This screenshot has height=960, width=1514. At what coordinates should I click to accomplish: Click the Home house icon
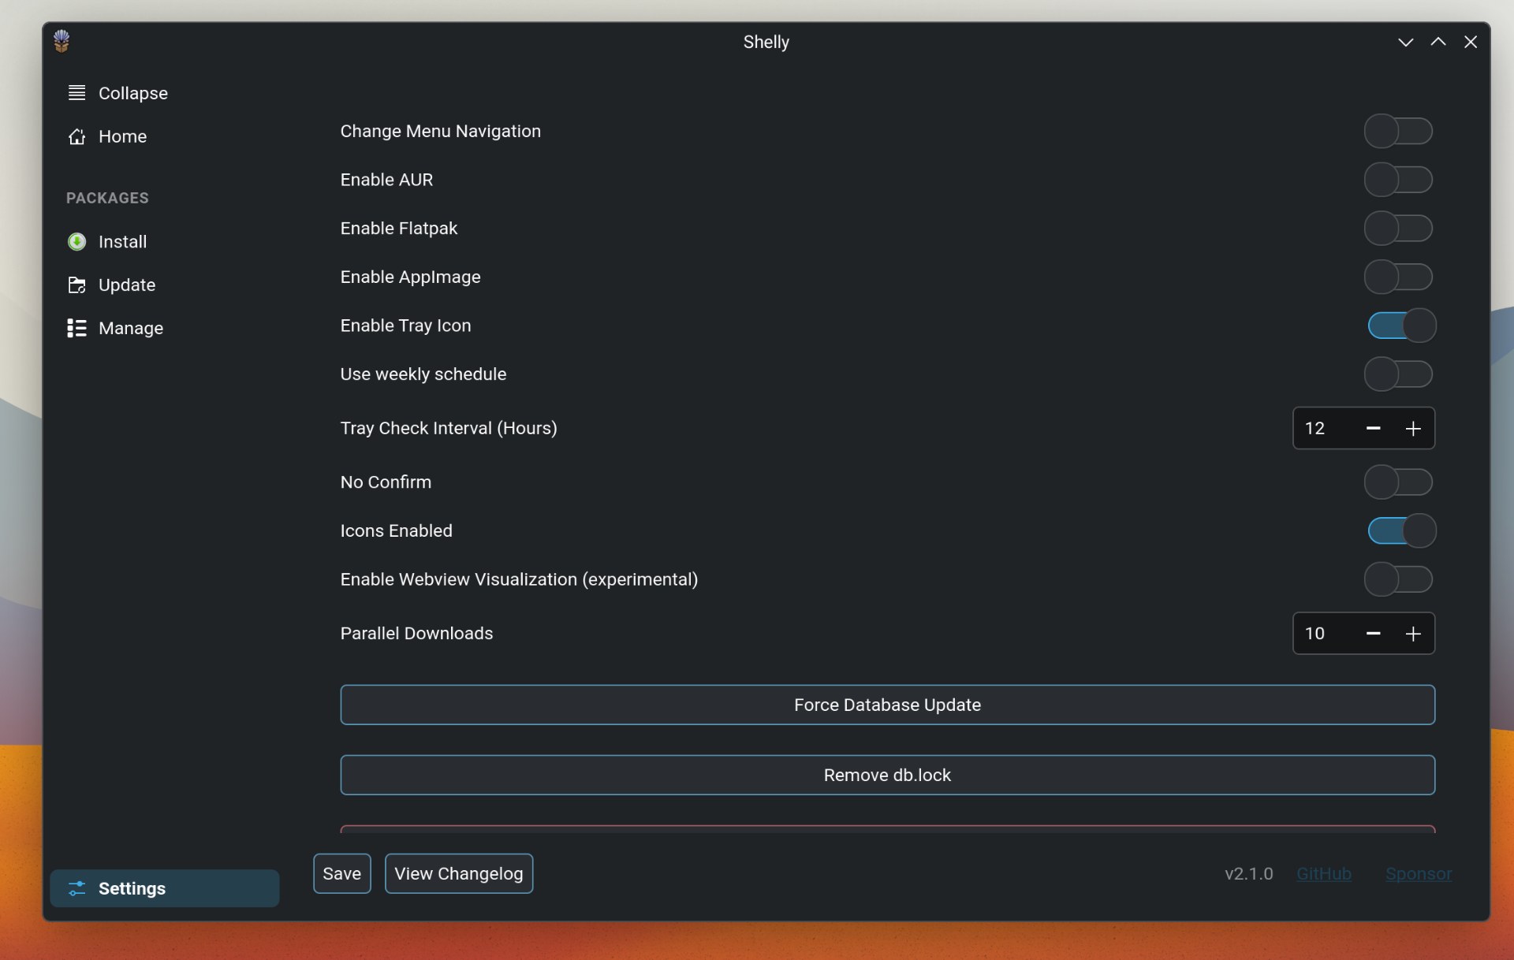[x=76, y=137]
